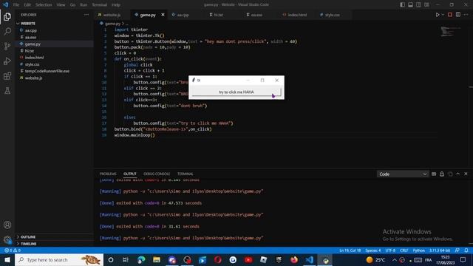
Task: Switch to the PROBLEMS panel tab
Action: coord(108,174)
